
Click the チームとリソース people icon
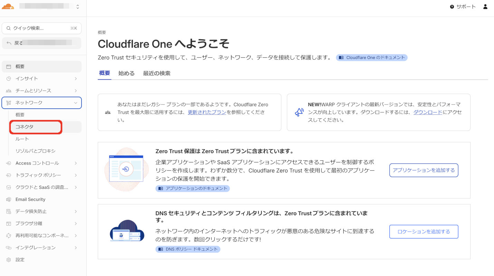(9, 91)
